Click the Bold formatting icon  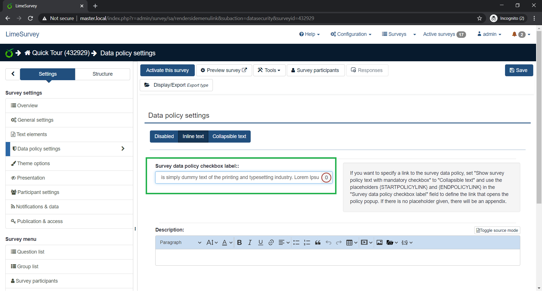coord(239,243)
